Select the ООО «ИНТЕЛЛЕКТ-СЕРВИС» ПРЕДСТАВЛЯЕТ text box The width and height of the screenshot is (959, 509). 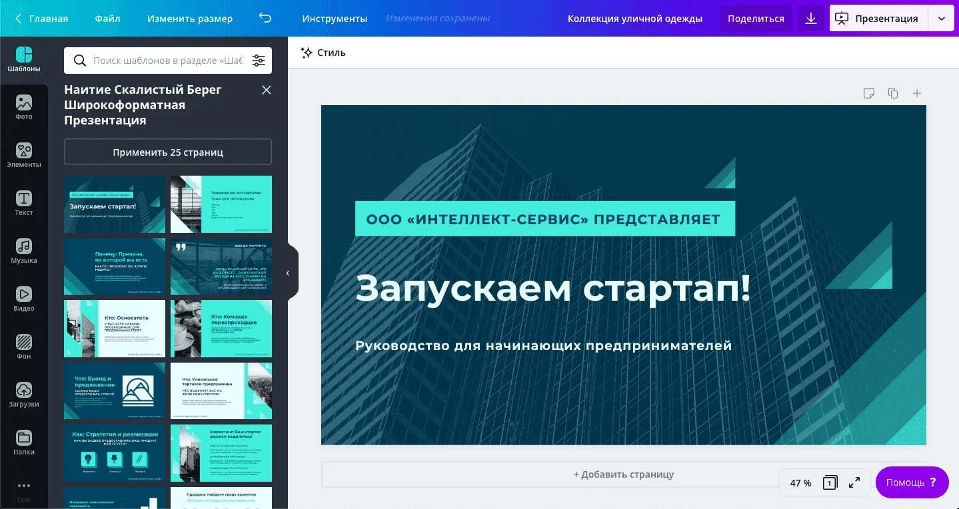544,219
